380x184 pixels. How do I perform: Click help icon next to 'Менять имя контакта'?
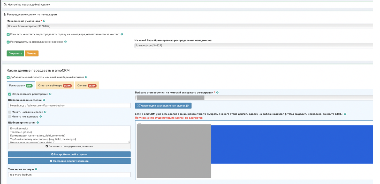(x=41, y=116)
